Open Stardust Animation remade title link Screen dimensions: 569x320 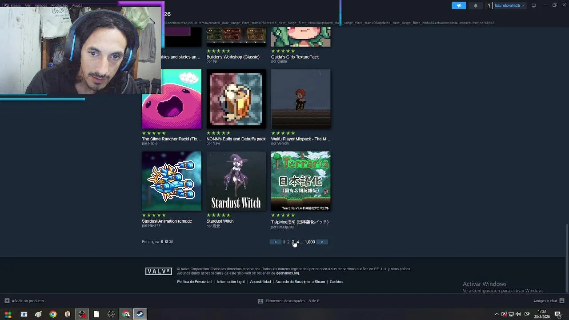point(167,221)
